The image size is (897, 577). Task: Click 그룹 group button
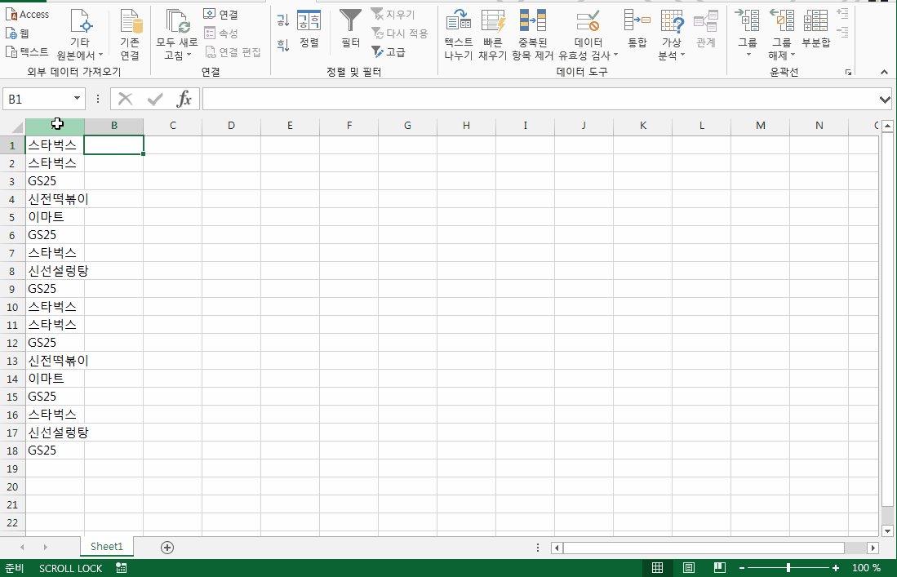tap(747, 34)
